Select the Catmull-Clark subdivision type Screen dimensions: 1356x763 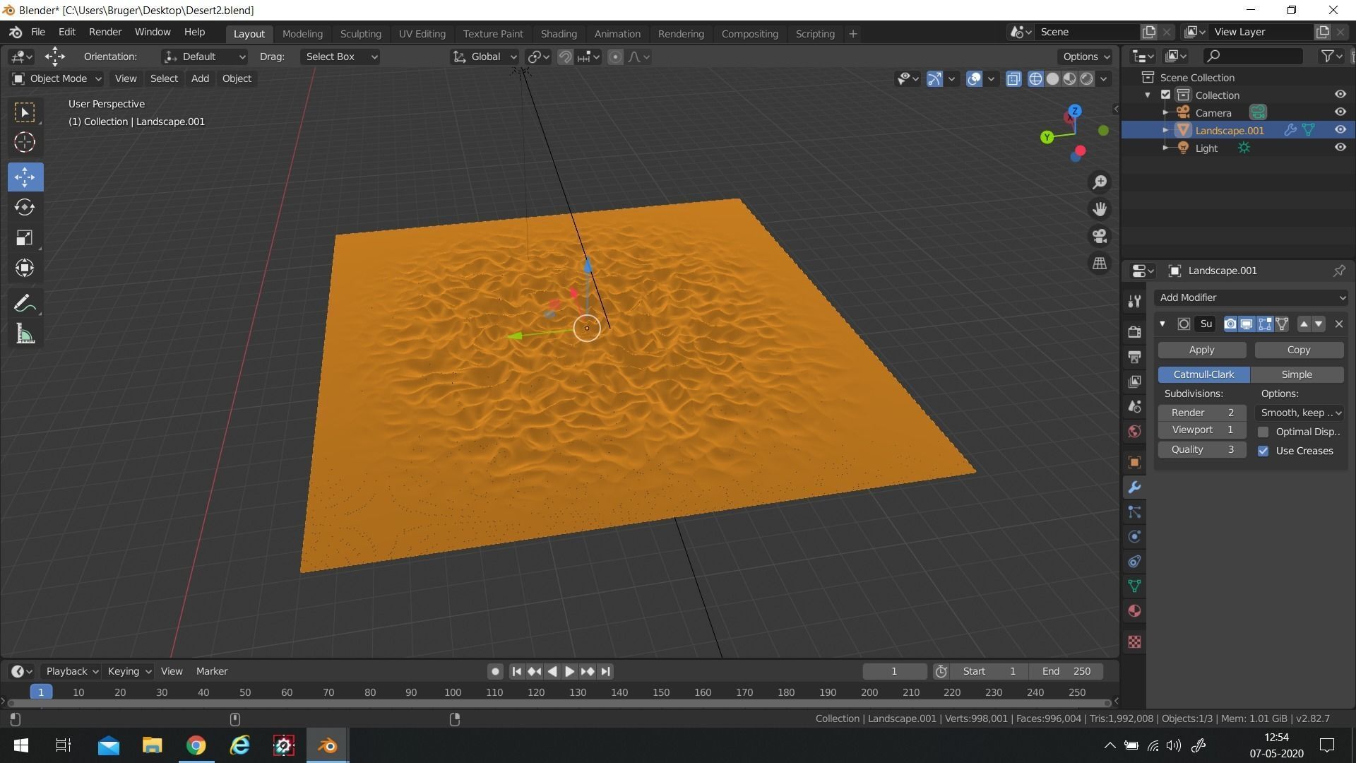pos(1203,374)
